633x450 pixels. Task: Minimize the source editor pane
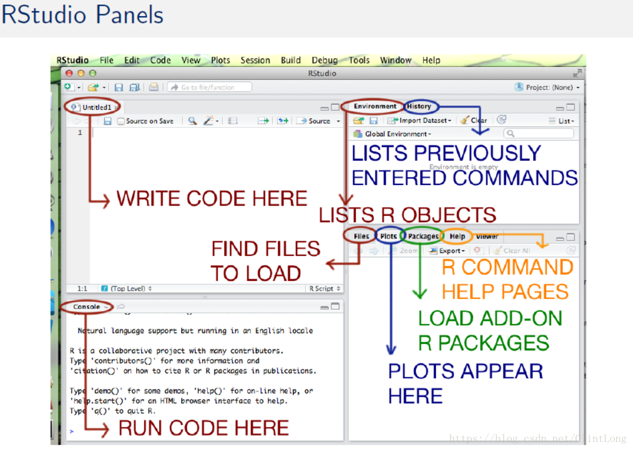324,108
